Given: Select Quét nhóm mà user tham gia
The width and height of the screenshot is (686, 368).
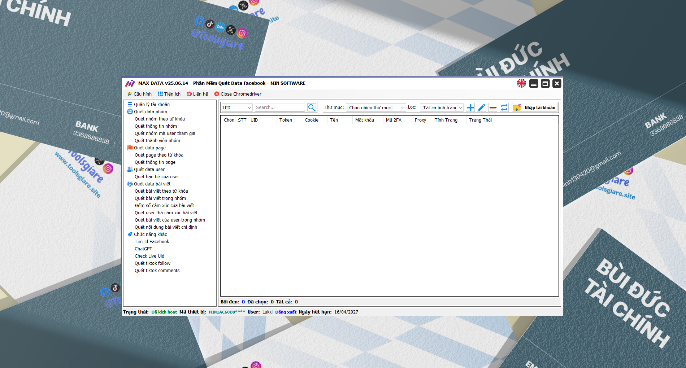Looking at the screenshot, I should (x=165, y=133).
